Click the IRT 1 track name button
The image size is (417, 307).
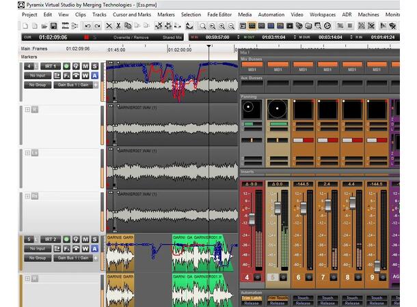pyautogui.click(x=51, y=66)
